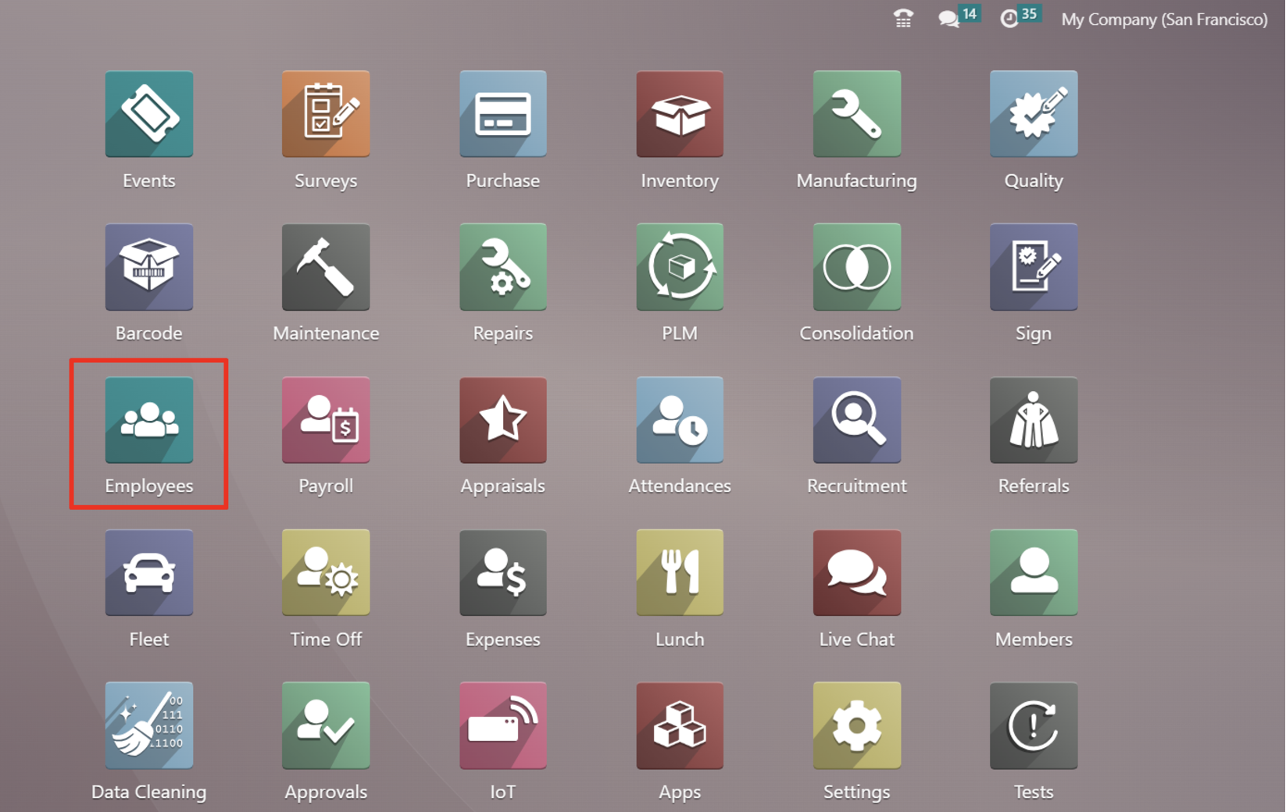Open the Settings gear app
This screenshot has height=812, width=1286.
[856, 725]
